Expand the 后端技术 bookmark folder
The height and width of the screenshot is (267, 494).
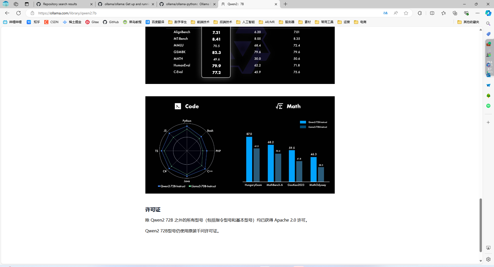[223, 22]
